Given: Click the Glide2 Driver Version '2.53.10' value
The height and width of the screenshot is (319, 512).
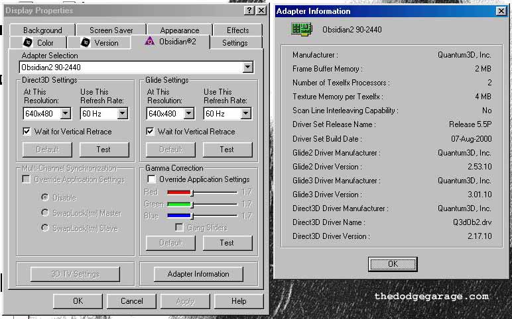Looking at the screenshot, I should click(480, 167).
